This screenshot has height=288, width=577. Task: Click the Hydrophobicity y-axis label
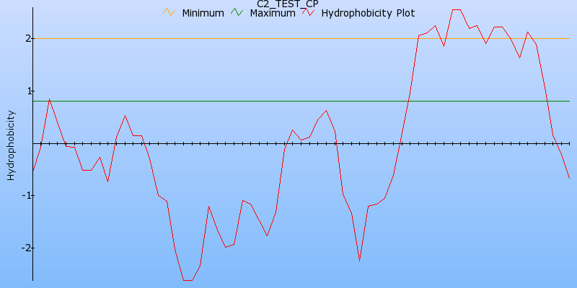pos(11,145)
